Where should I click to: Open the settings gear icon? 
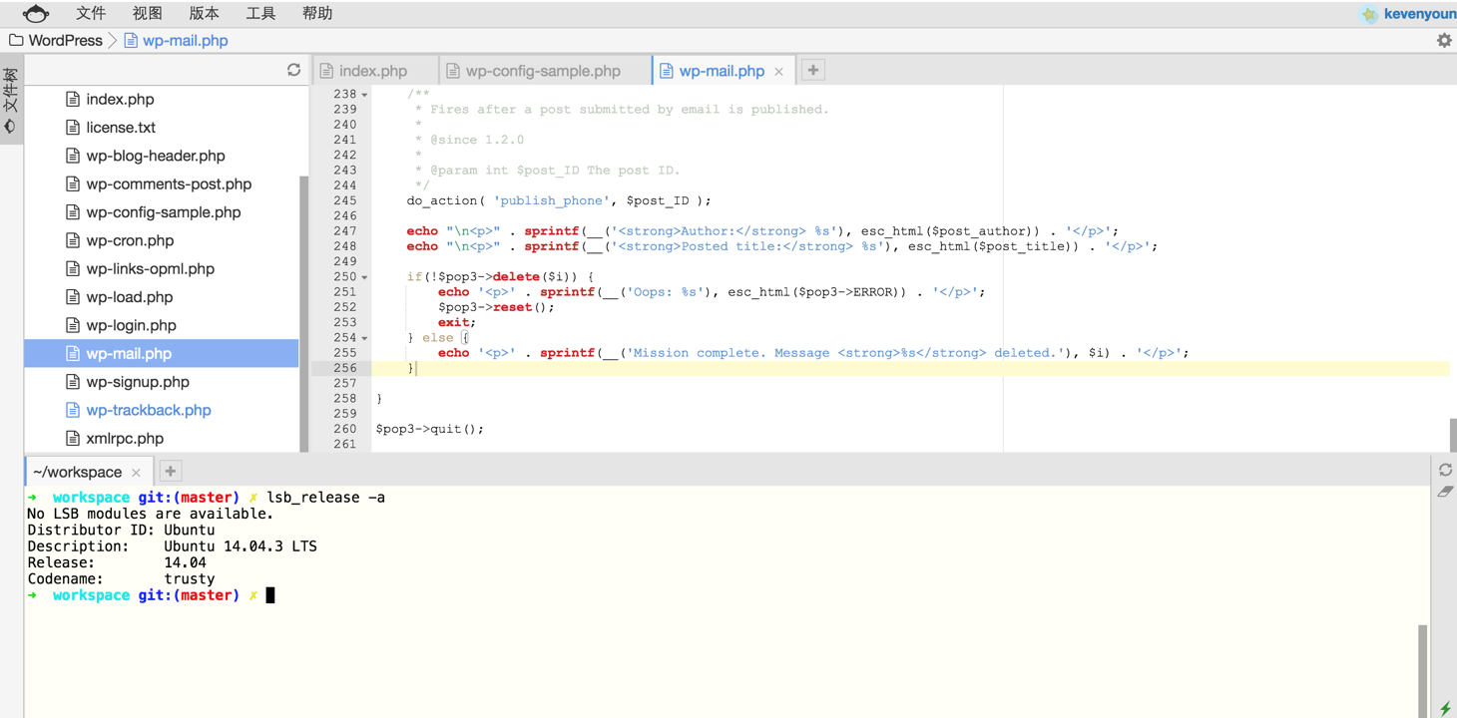[x=1444, y=41]
